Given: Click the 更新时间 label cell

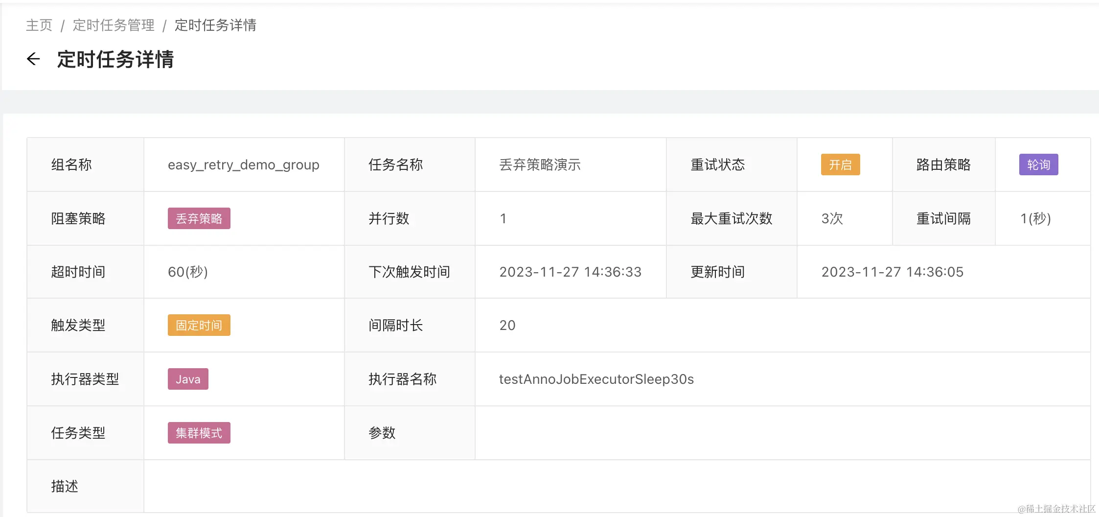Looking at the screenshot, I should [732, 272].
